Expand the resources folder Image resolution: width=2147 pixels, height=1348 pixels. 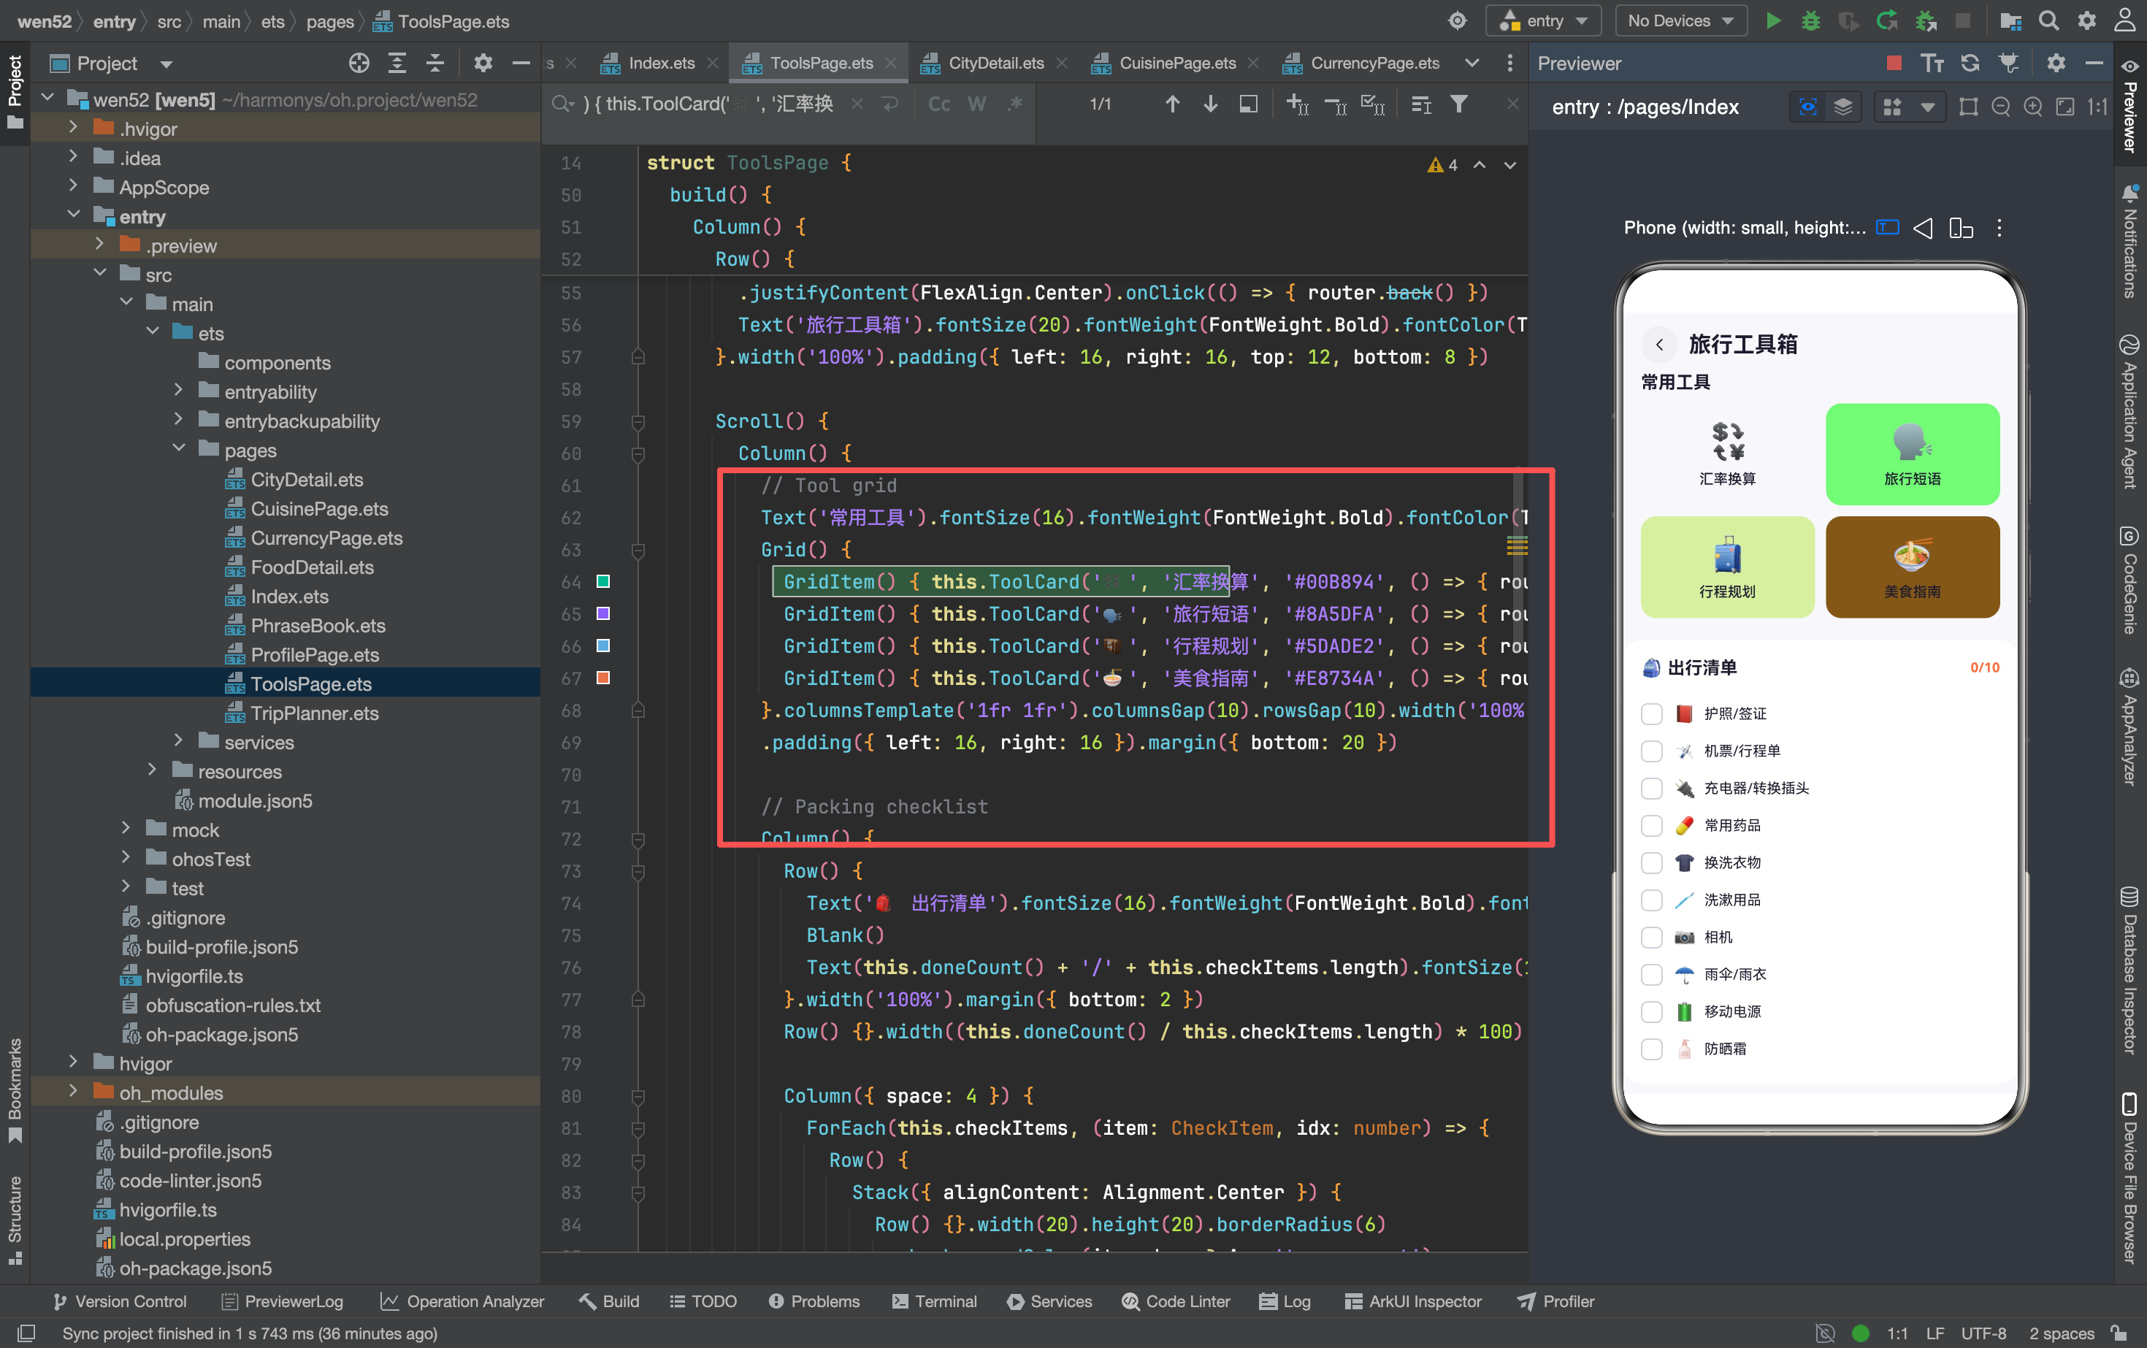(x=152, y=771)
